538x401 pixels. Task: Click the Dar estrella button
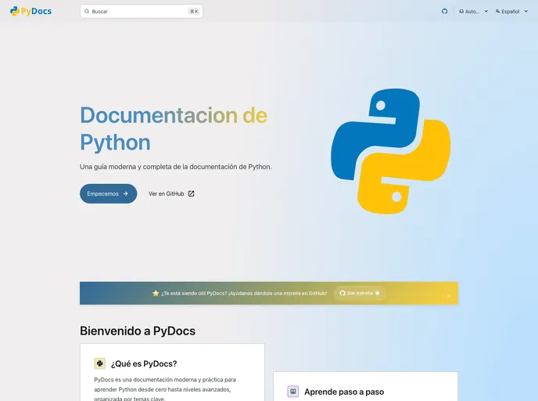pos(360,293)
